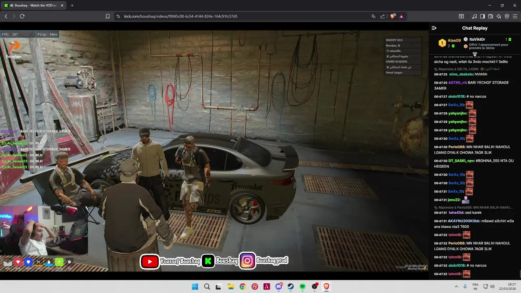Toggle the browser sidebar panel icon
The height and width of the screenshot is (293, 521).
(482, 16)
